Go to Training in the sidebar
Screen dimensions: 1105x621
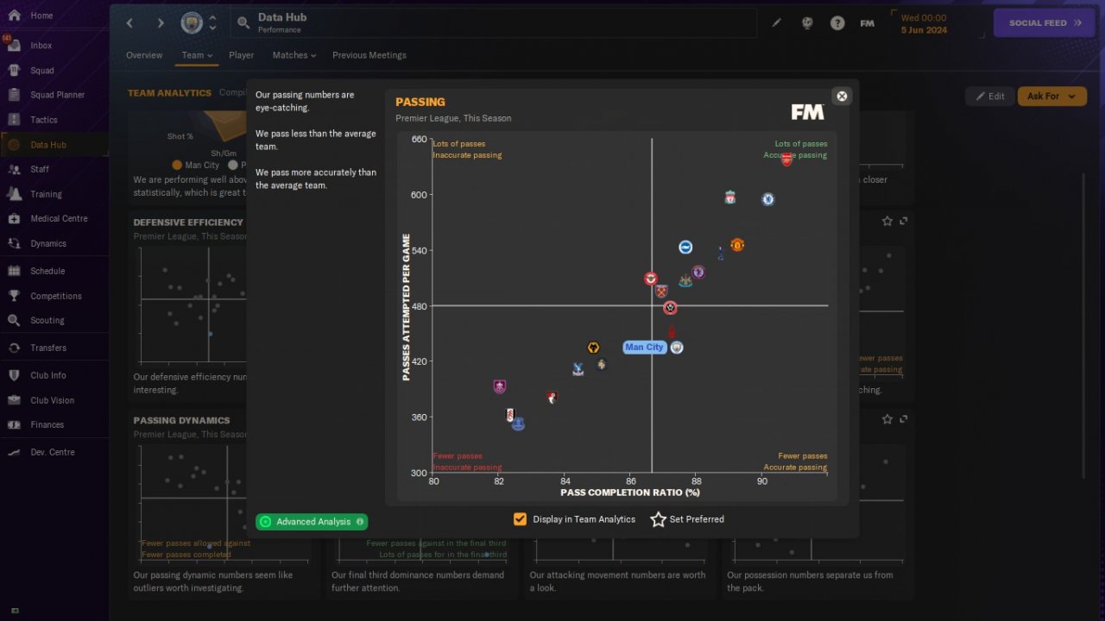point(46,194)
